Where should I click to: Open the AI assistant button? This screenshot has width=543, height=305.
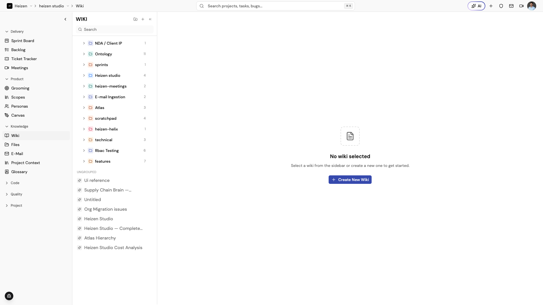click(x=476, y=6)
